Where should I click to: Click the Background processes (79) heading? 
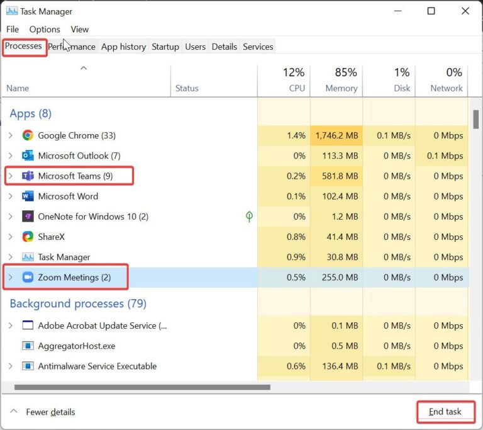[78, 303]
